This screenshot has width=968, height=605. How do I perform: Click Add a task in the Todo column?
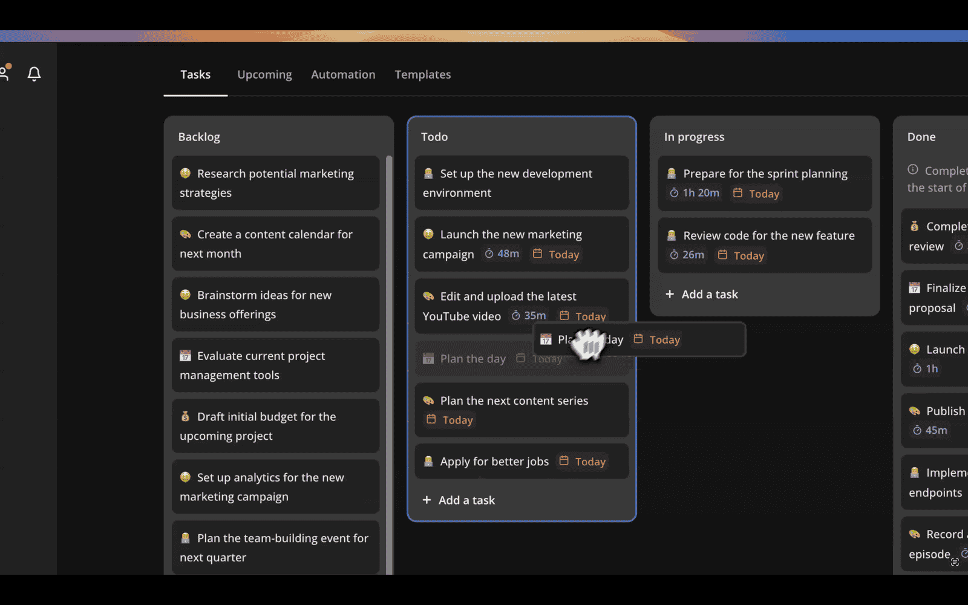(459, 500)
